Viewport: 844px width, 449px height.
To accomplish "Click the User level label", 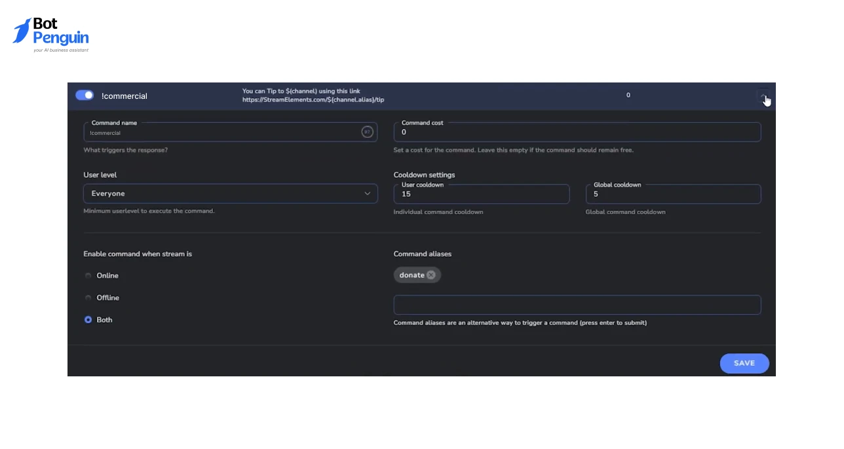I will pos(100,175).
